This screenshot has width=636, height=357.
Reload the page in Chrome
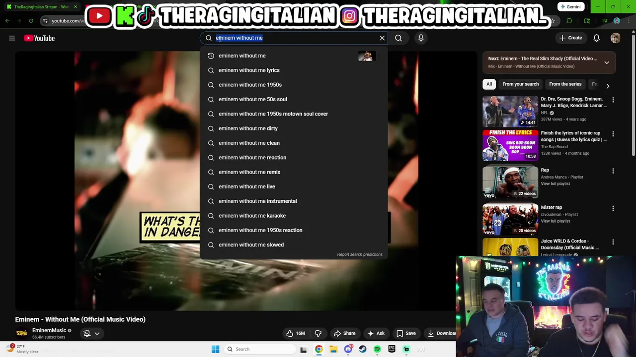click(x=31, y=21)
